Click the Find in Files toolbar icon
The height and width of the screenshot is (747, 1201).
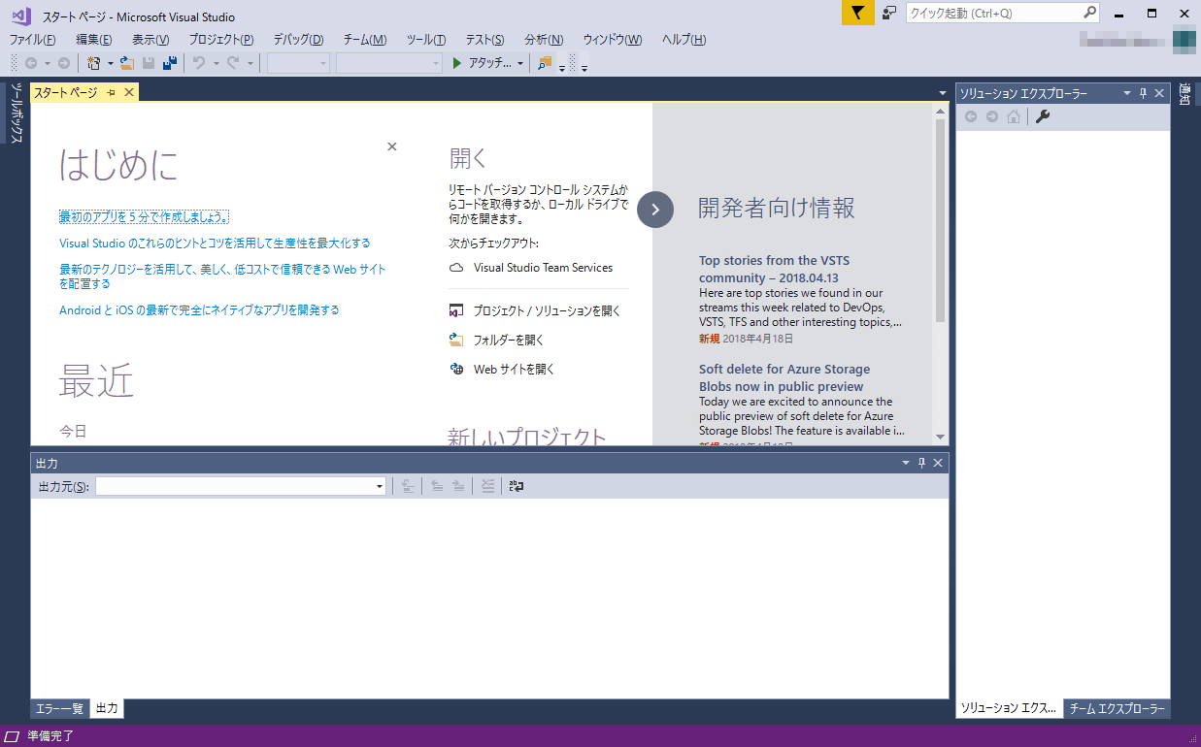[544, 63]
